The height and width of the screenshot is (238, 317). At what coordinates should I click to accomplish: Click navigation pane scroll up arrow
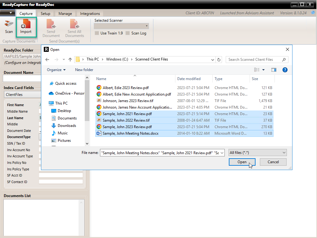[x=87, y=78]
